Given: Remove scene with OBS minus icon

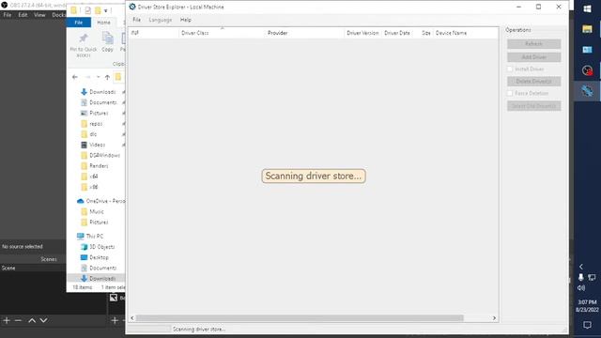Looking at the screenshot, I should (18, 320).
